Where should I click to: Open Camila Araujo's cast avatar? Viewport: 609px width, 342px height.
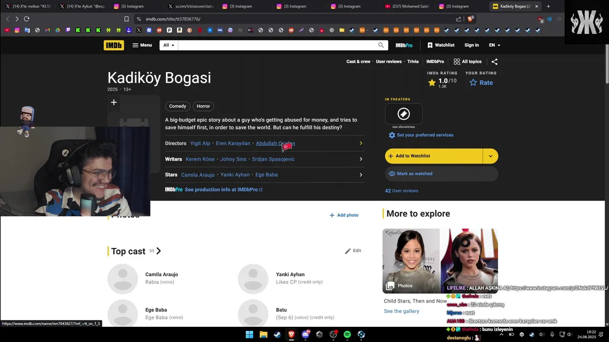pos(123,279)
